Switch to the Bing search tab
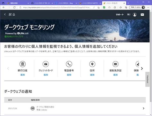 tap(66, 3)
